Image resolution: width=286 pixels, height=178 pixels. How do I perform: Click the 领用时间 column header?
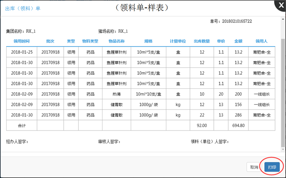click(x=22, y=41)
